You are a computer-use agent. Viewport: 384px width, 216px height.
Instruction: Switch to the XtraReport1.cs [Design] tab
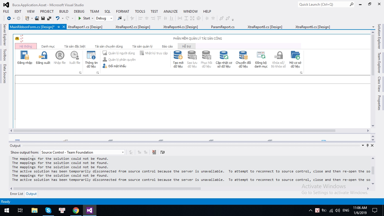[85, 27]
